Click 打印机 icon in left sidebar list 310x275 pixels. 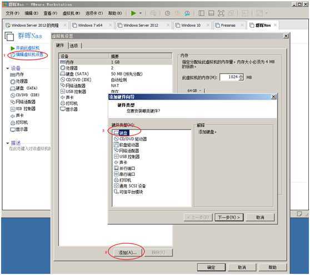[13, 123]
